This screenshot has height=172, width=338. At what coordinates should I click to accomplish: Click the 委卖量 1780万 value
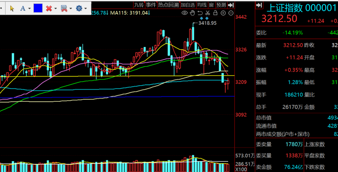(x=294, y=144)
